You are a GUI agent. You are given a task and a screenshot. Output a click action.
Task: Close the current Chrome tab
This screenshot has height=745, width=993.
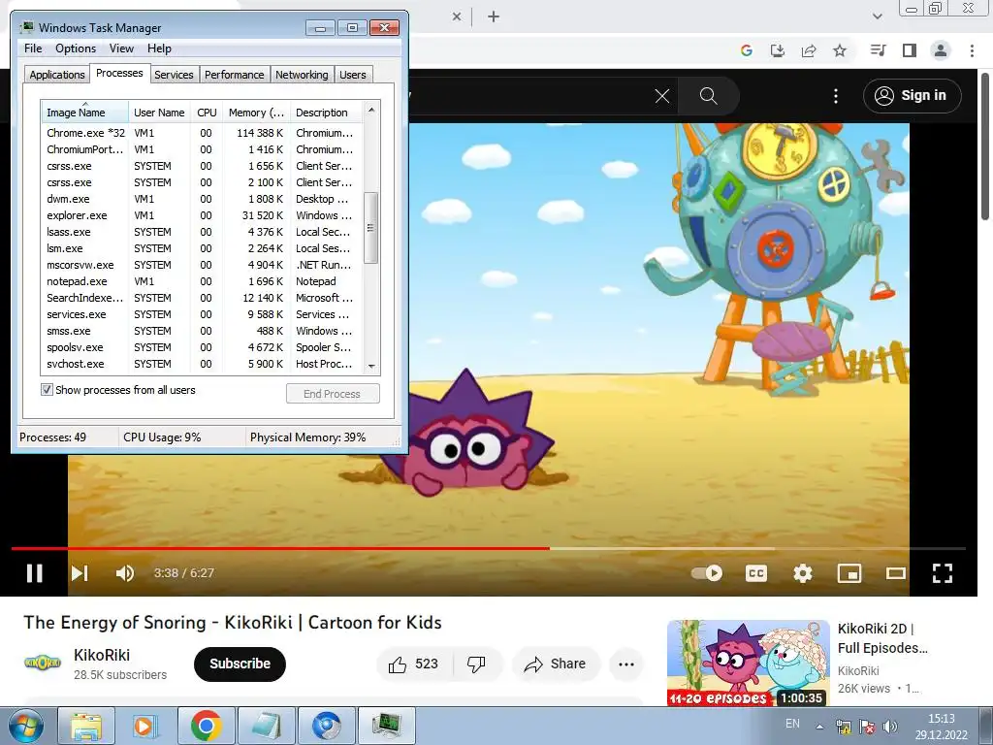click(457, 17)
